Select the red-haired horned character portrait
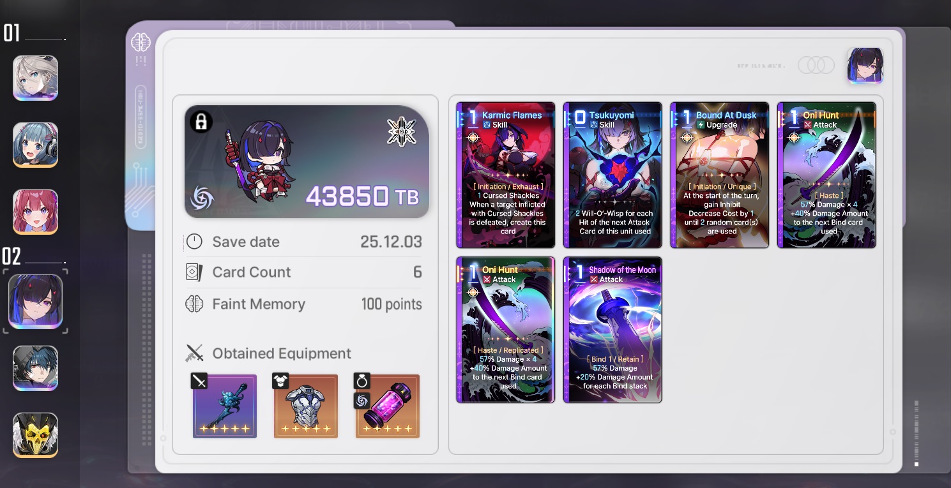Screen dimensions: 951x488 [x=36, y=212]
